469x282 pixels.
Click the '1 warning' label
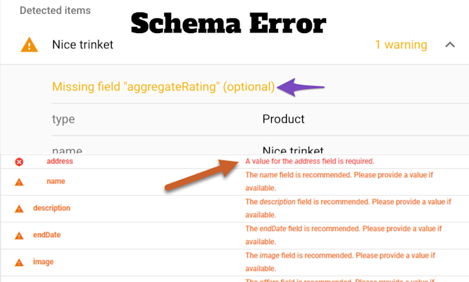point(401,45)
